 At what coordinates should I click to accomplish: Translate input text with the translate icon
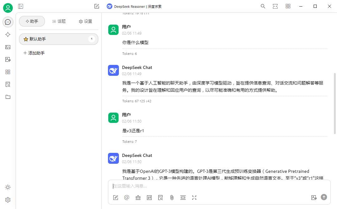pos(314,198)
